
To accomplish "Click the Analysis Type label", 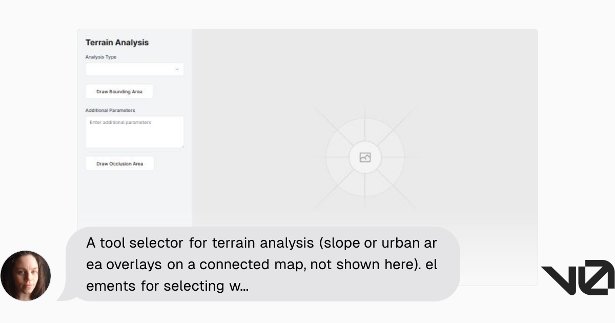I will 101,57.
